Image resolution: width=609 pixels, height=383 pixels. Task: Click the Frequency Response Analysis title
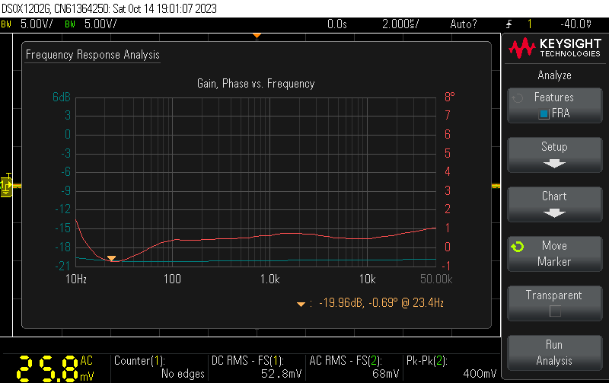[x=92, y=55]
